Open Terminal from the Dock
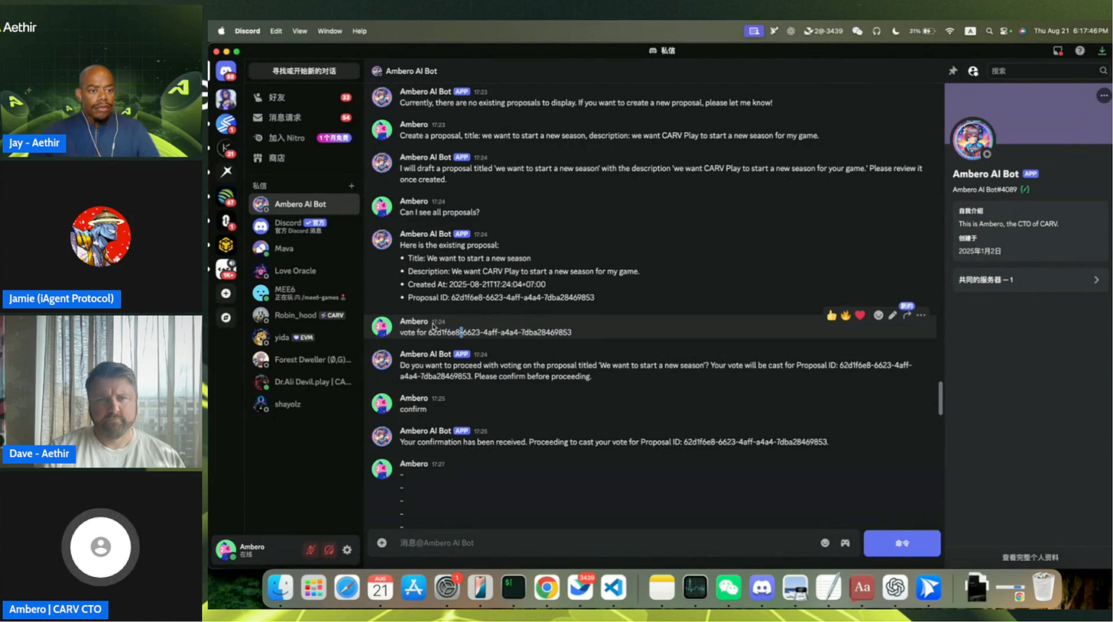This screenshot has width=1113, height=622. tap(512, 588)
